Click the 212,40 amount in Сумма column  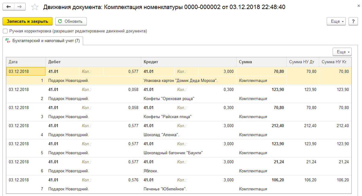(x=278, y=126)
